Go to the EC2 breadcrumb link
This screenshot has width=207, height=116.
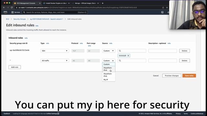tap(7, 19)
